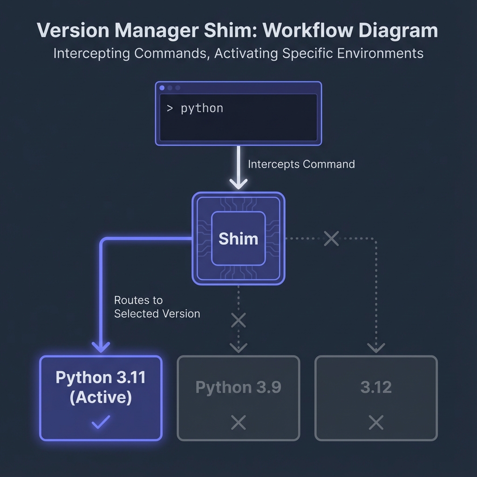Click the arrowhead pointing down into Shim
The height and width of the screenshot is (477, 477).
[238, 183]
